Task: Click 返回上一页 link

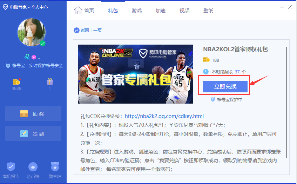Action: [x=91, y=30]
